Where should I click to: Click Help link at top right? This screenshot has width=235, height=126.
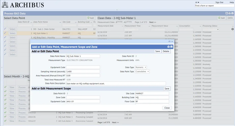coord(232,2)
